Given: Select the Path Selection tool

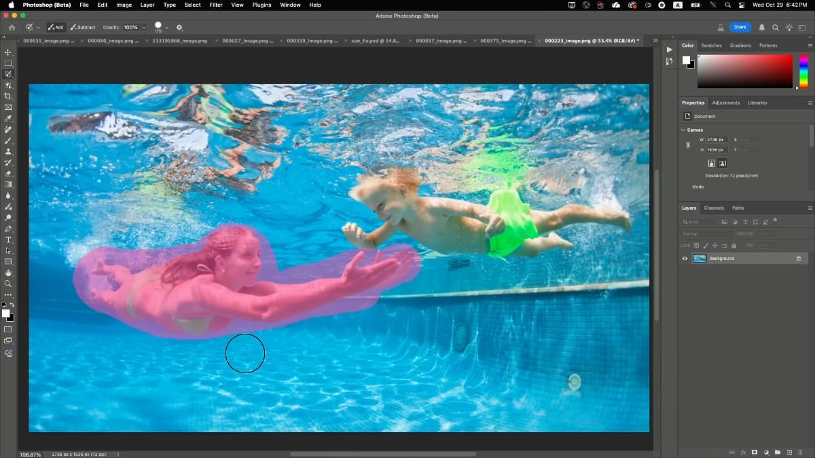Looking at the screenshot, I should pos(8,250).
